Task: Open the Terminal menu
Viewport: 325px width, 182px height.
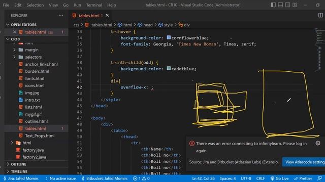Action: [x=94, y=5]
